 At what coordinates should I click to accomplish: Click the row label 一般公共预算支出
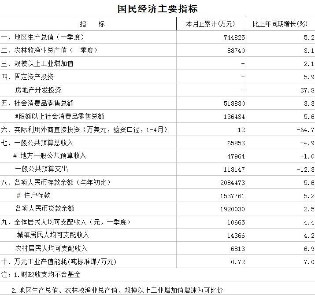pyautogui.click(x=41, y=169)
